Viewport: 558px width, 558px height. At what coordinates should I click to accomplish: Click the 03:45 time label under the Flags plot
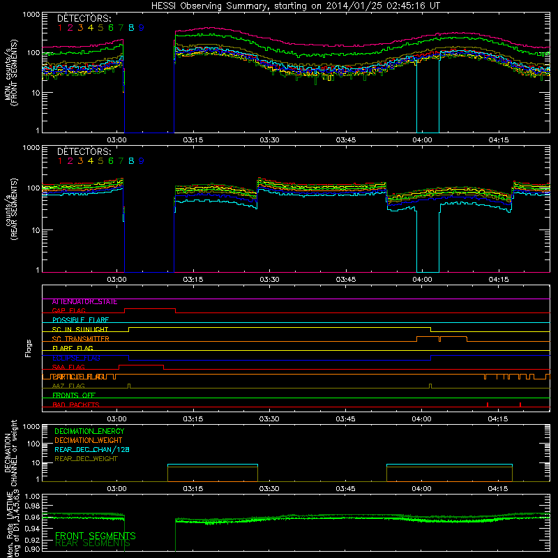[x=345, y=419]
